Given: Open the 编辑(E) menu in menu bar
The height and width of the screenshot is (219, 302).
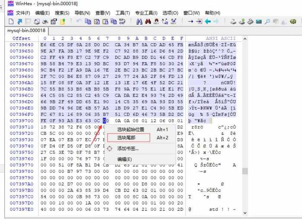Looking at the screenshot, I should [x=43, y=13].
